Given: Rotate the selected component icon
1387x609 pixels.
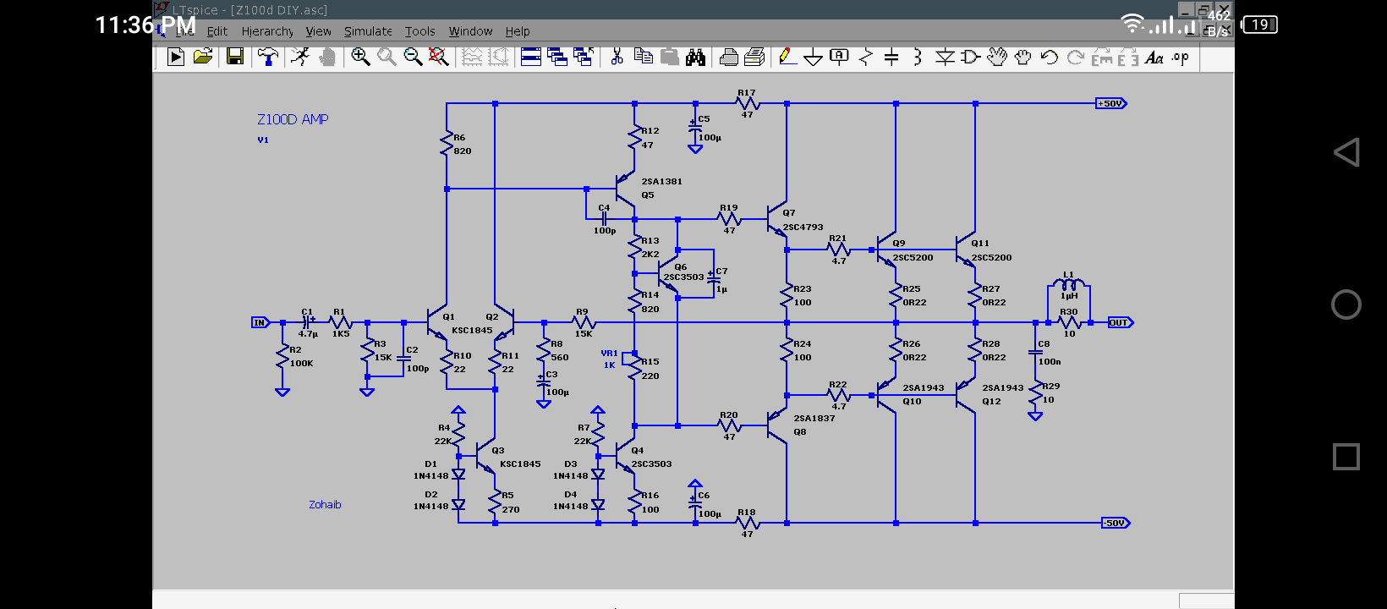Looking at the screenshot, I should point(1102,58).
